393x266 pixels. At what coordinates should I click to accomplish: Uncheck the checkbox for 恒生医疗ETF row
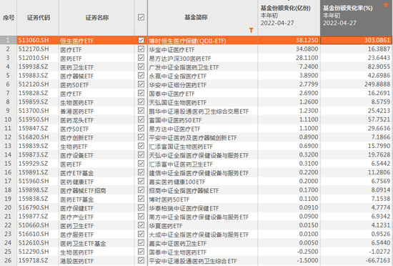pyautogui.click(x=141, y=40)
